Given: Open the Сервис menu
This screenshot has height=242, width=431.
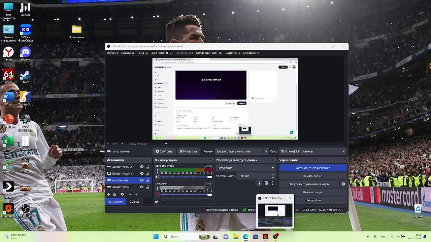Looking at the screenshot, I should tap(233, 53).
